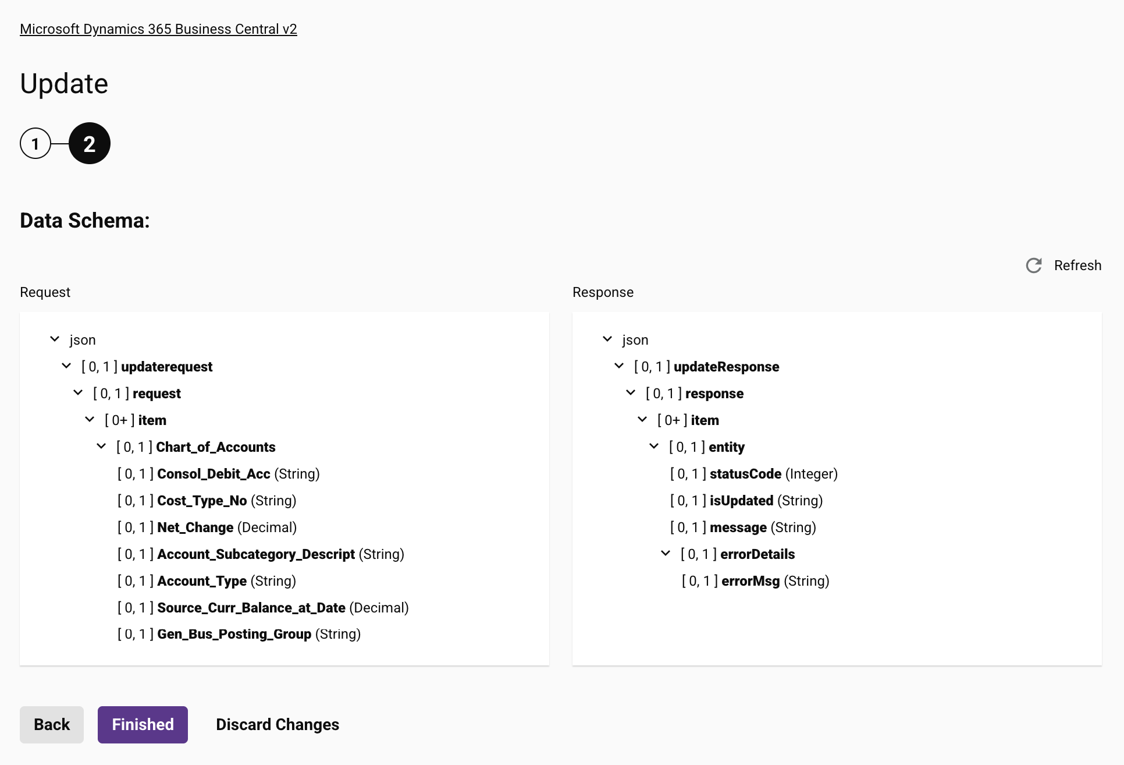Collapse the response node chevron
Screen dimensions: 1124x765
tap(631, 392)
